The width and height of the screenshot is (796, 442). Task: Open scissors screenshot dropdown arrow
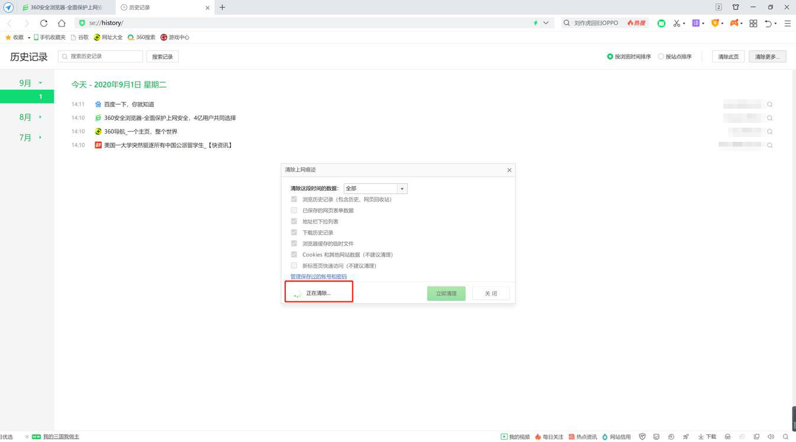pyautogui.click(x=684, y=24)
